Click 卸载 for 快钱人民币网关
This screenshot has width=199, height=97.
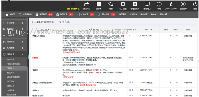click(186, 36)
